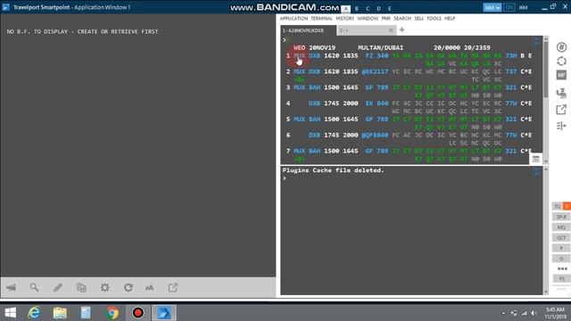Image resolution: width=571 pixels, height=321 pixels.
Task: Click the megaphone icon in the PNR viewer toolbar
Action: [x=11, y=287]
